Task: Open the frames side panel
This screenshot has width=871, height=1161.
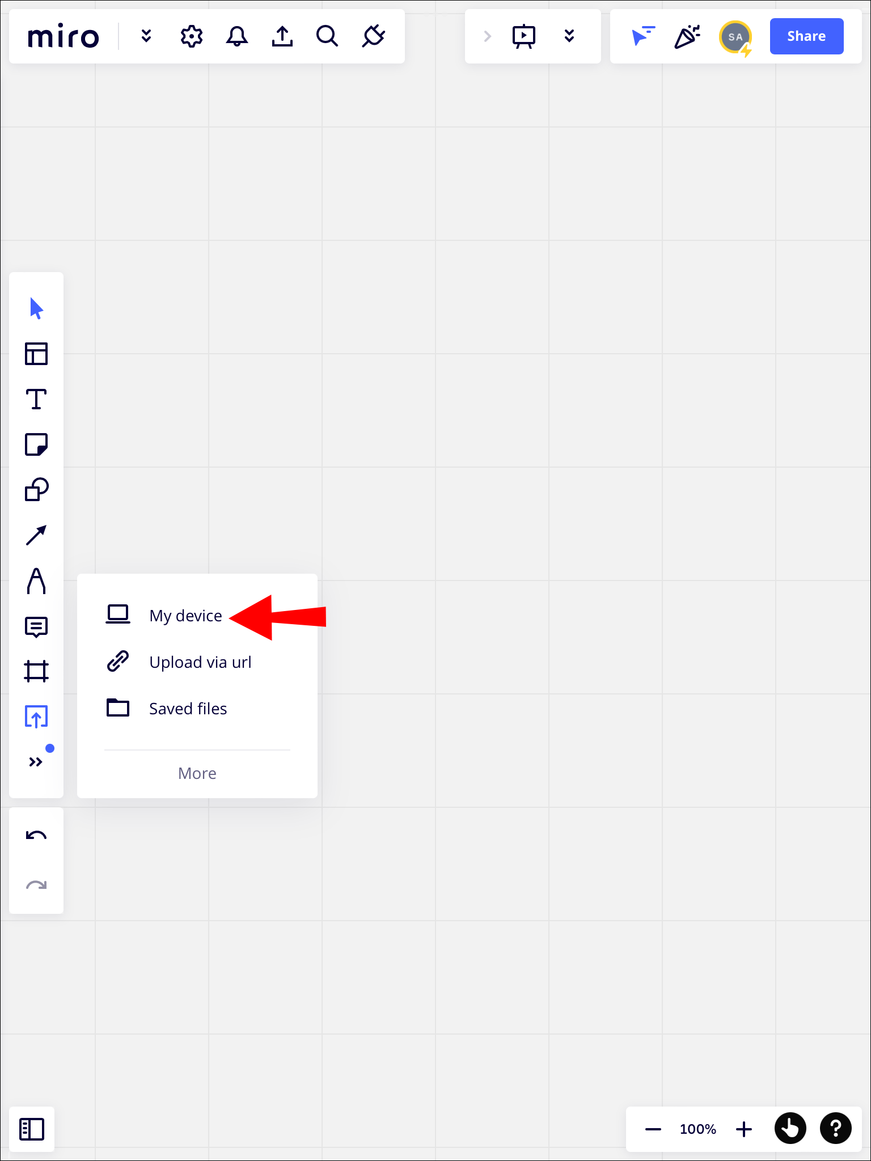Action: pos(32,1129)
